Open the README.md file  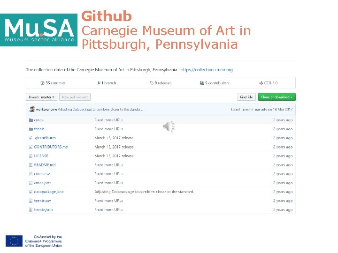45,165
